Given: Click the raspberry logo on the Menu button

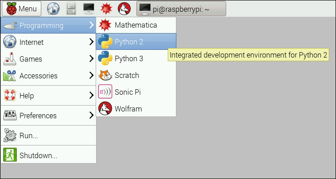Looking at the screenshot, I should click(12, 9).
